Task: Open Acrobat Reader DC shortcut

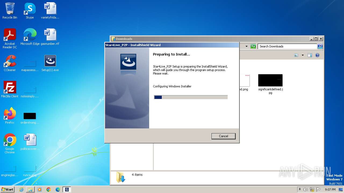Action: (10, 39)
